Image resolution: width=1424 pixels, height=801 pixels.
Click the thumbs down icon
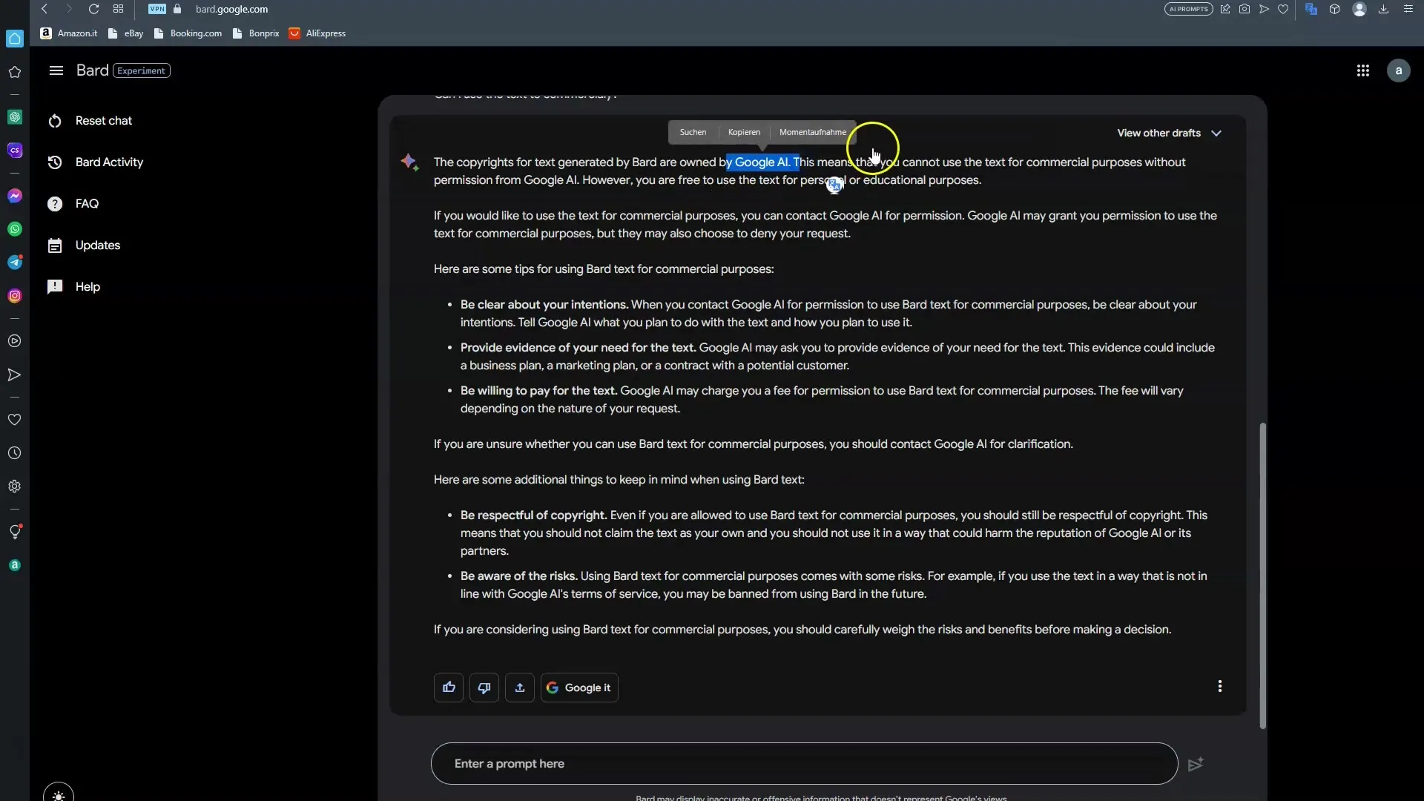coord(484,688)
